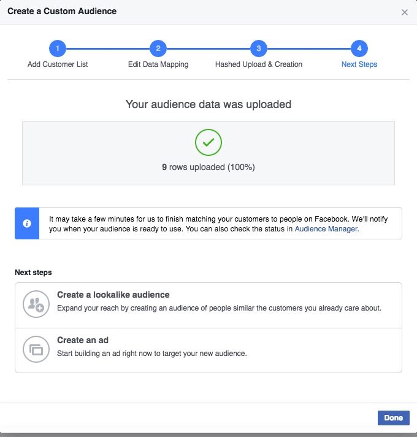The height and width of the screenshot is (437, 417).
Task: Select the Add Customer List step label
Action: 58,64
